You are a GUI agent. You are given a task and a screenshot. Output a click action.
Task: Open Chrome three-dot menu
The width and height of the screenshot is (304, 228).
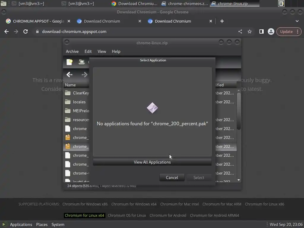297,31
